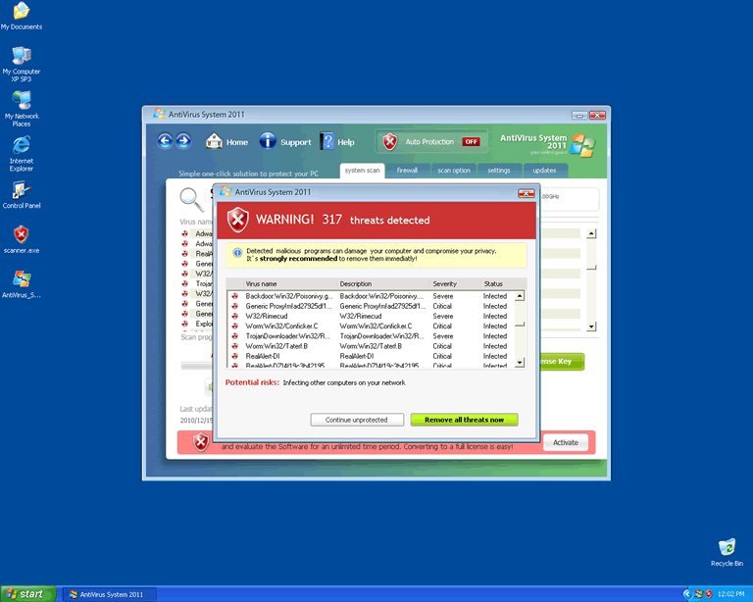The width and height of the screenshot is (753, 602).
Task: Switch to the firewall tab
Action: pyautogui.click(x=407, y=170)
